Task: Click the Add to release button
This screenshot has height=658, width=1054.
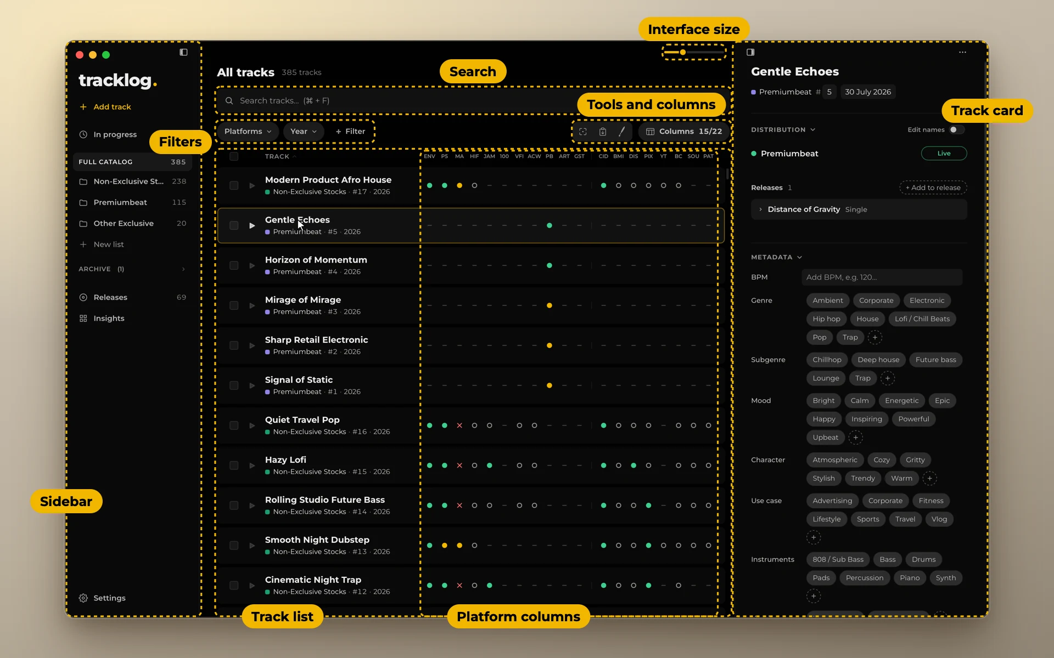Action: point(933,188)
